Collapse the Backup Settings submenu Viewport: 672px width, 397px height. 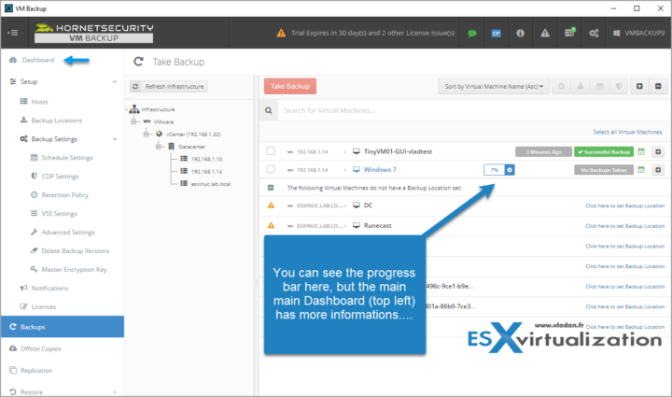(x=114, y=139)
